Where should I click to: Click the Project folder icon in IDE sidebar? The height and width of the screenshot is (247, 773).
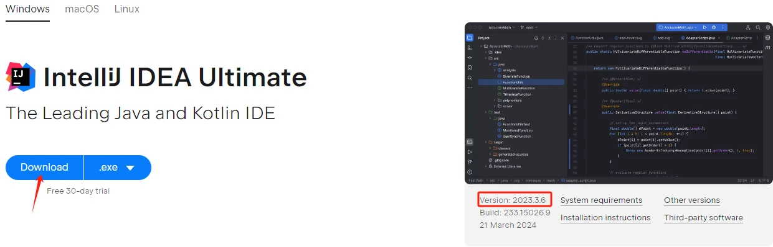tap(470, 38)
